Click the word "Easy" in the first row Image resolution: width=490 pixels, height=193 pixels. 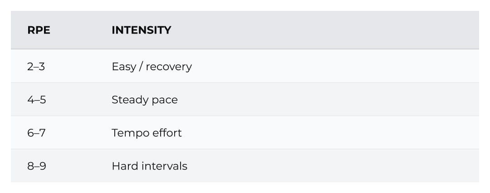[123, 67]
